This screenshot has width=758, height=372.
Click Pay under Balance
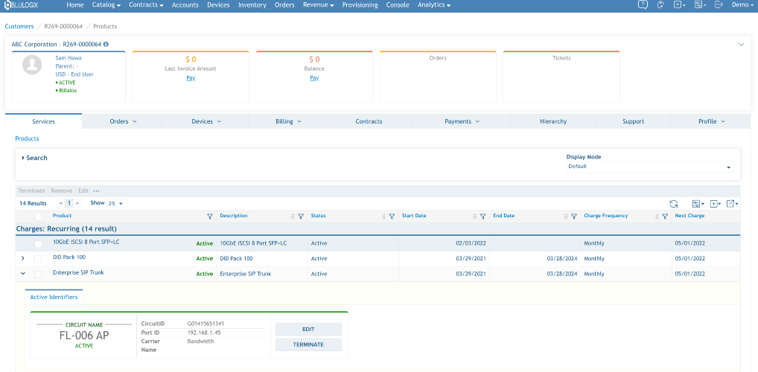click(314, 78)
